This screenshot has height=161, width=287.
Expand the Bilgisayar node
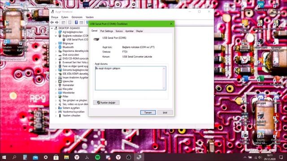56,43
